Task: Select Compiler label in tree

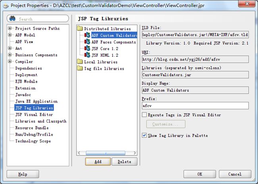Action: [x=24, y=61]
